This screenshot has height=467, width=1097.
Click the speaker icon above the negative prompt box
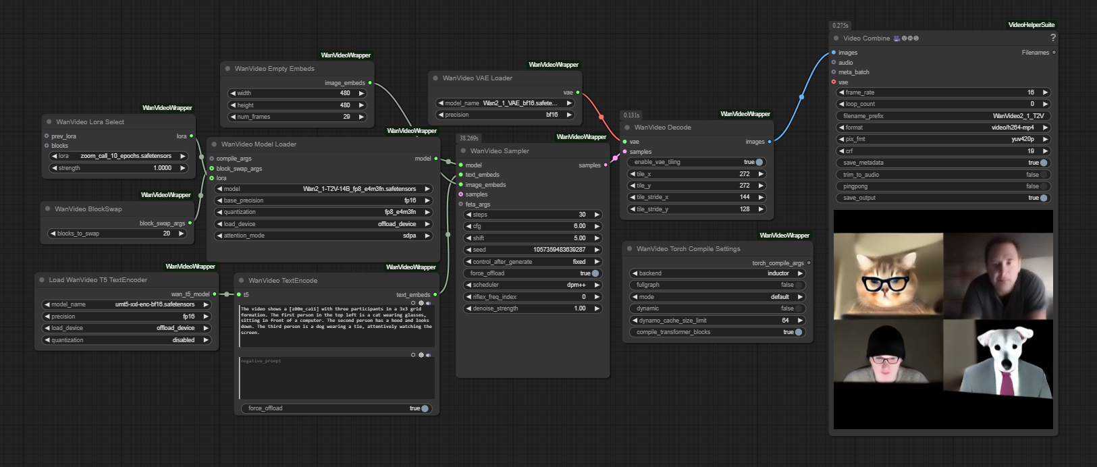click(429, 355)
